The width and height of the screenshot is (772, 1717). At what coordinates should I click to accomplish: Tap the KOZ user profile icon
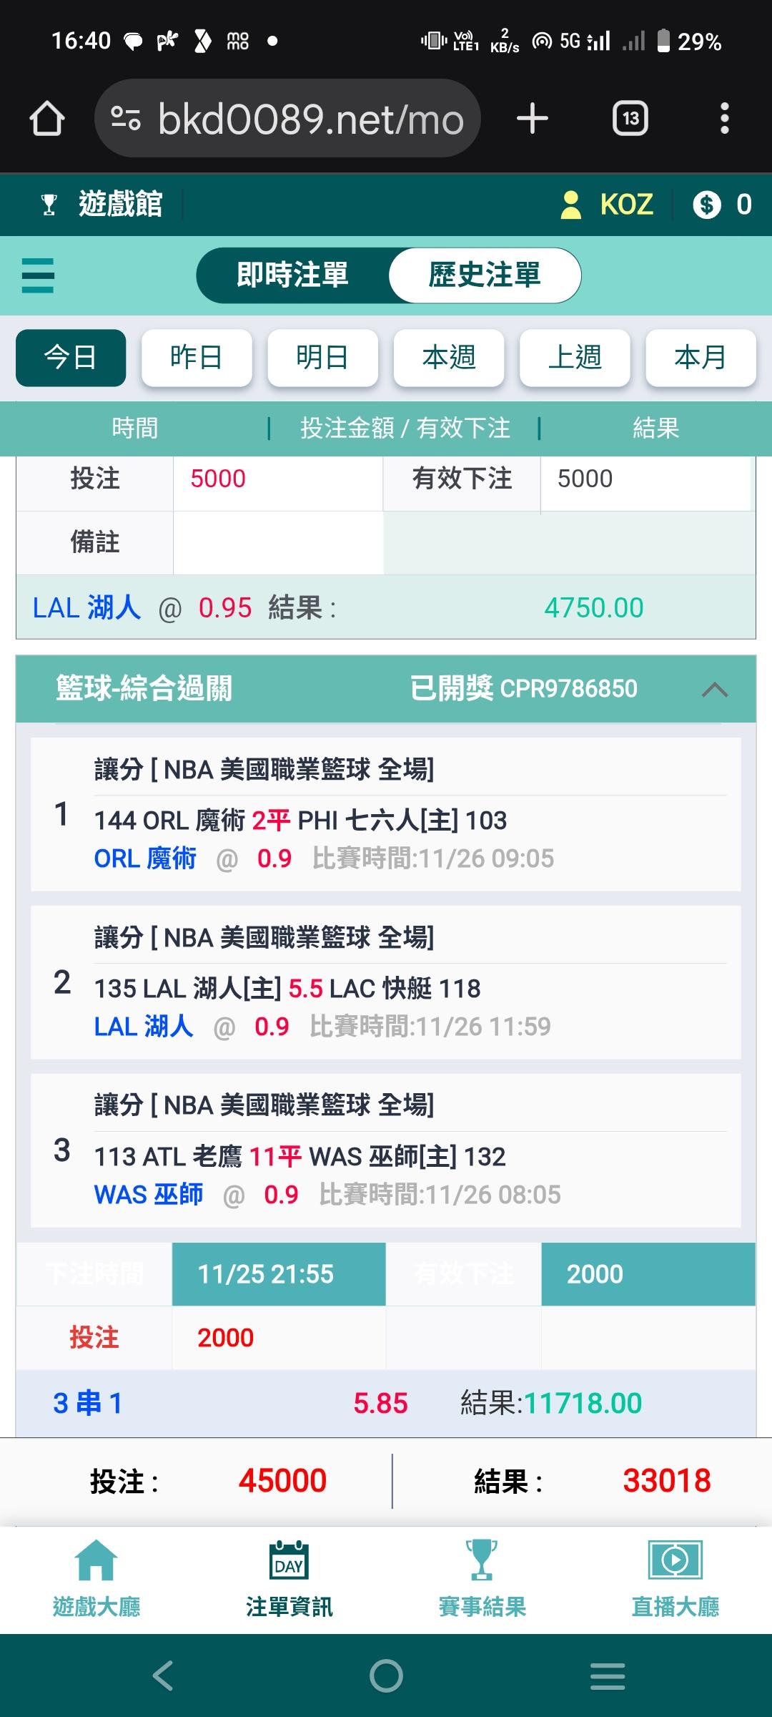point(570,205)
